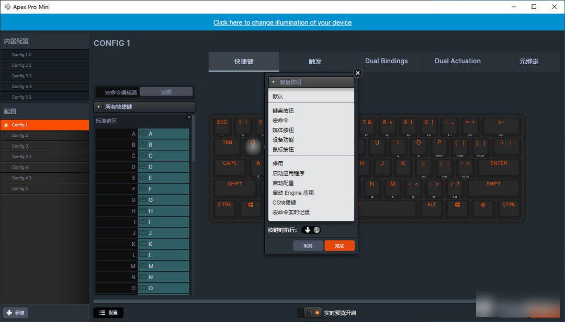
Task: Choose 宏命令实时记录 from the menu
Action: [x=311, y=212]
